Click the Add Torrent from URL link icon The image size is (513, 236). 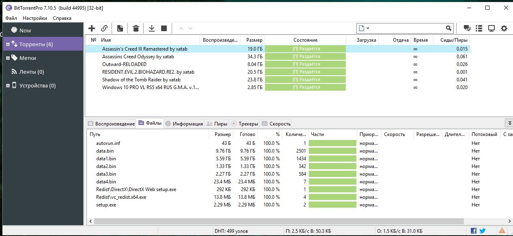(104, 28)
